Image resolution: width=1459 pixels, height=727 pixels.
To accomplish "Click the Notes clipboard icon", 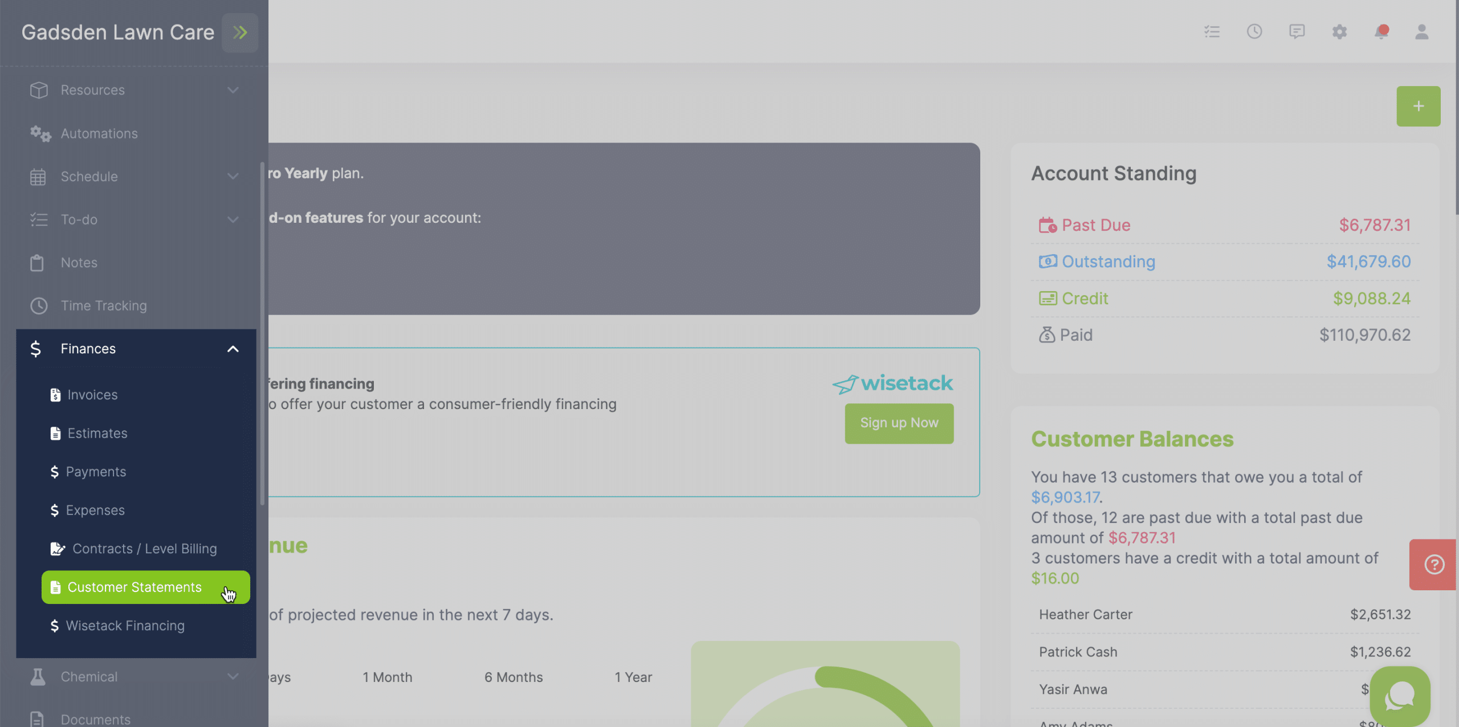I will pyautogui.click(x=37, y=263).
